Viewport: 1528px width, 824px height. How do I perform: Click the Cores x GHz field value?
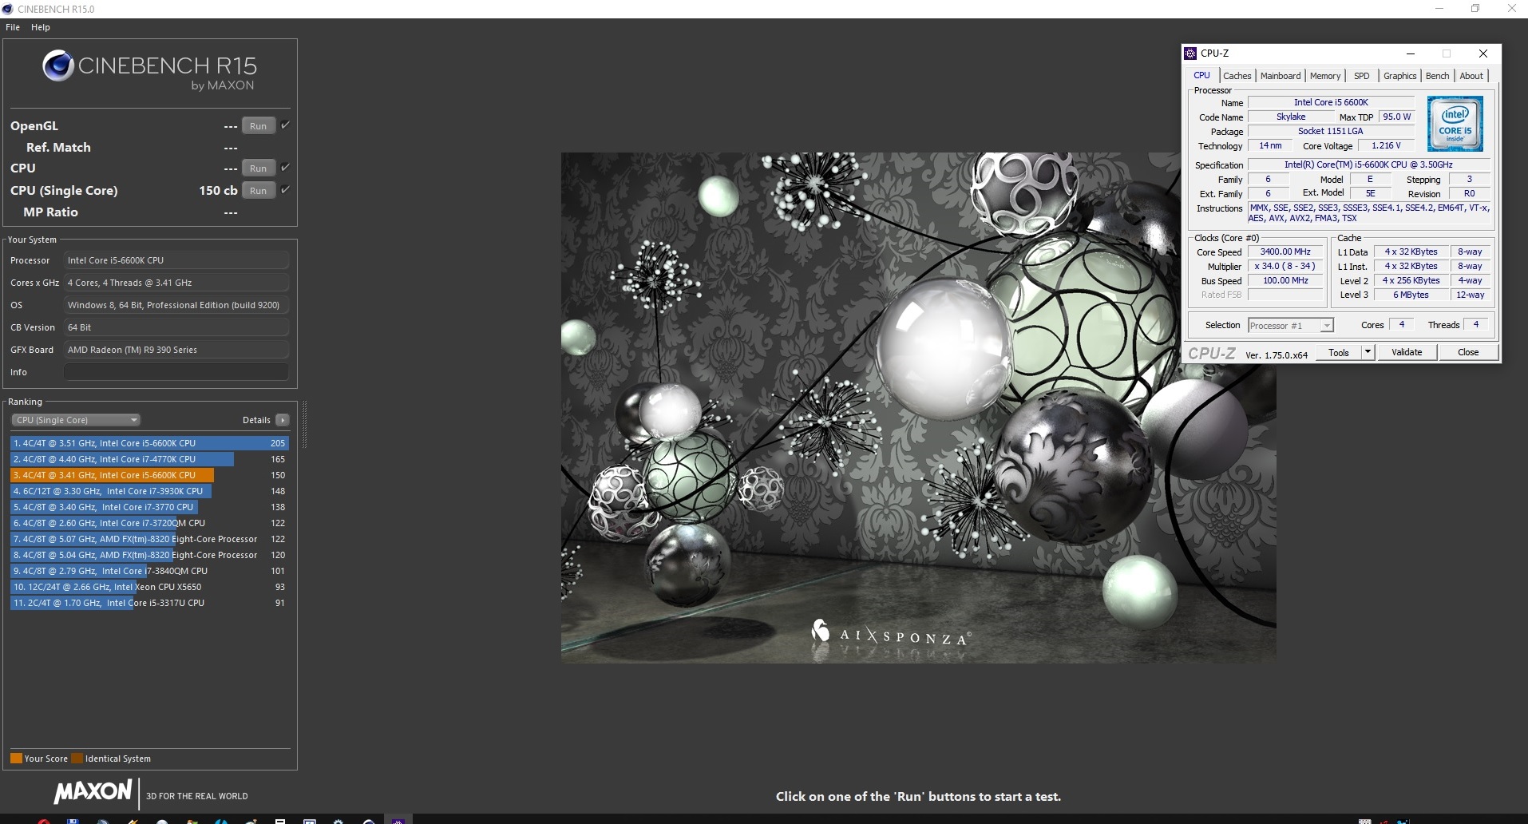coord(176,283)
